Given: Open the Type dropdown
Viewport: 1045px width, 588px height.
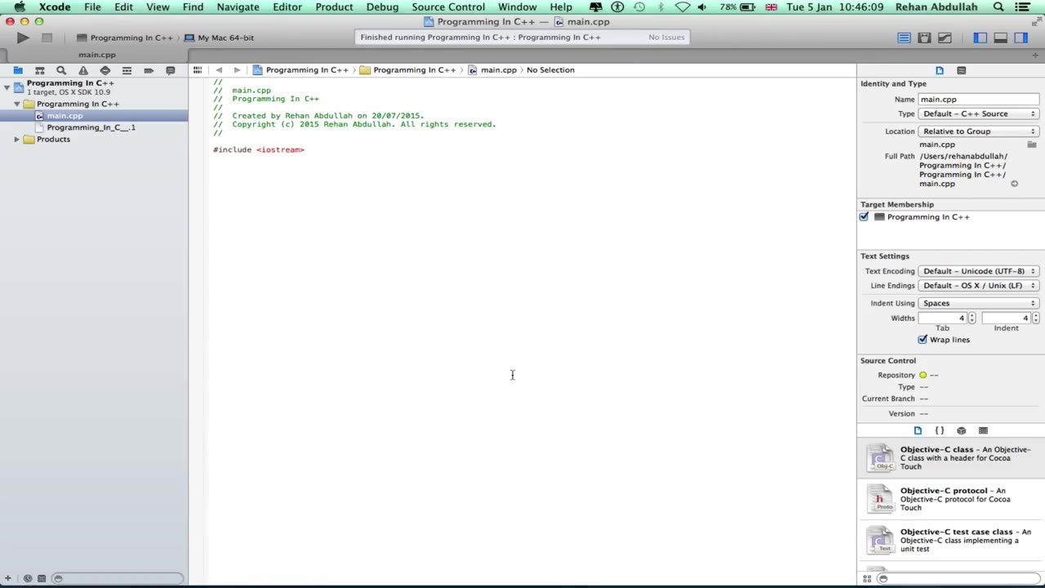Looking at the screenshot, I should (978, 114).
